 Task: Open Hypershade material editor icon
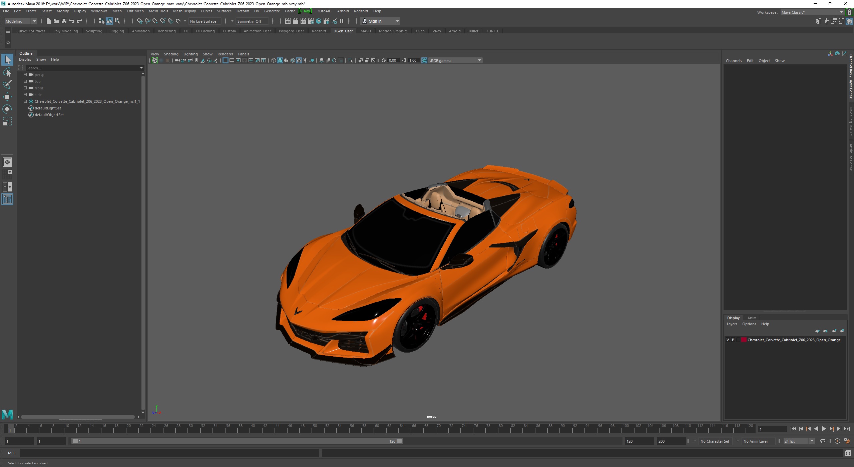(x=319, y=21)
